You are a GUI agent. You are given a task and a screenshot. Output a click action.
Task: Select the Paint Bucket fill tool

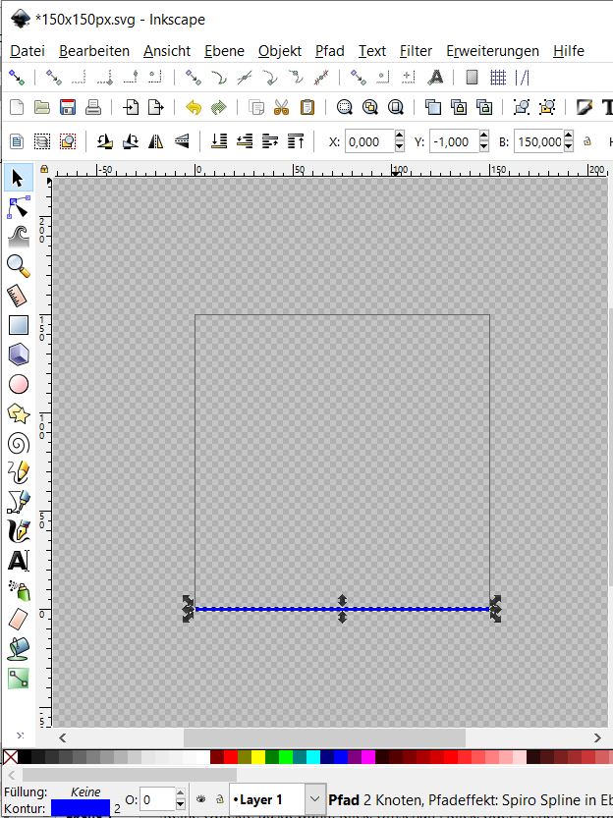(x=19, y=648)
